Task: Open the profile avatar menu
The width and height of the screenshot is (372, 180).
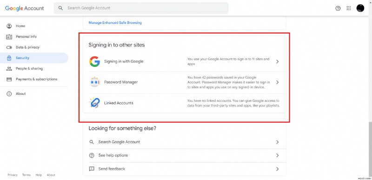Action: (x=360, y=8)
